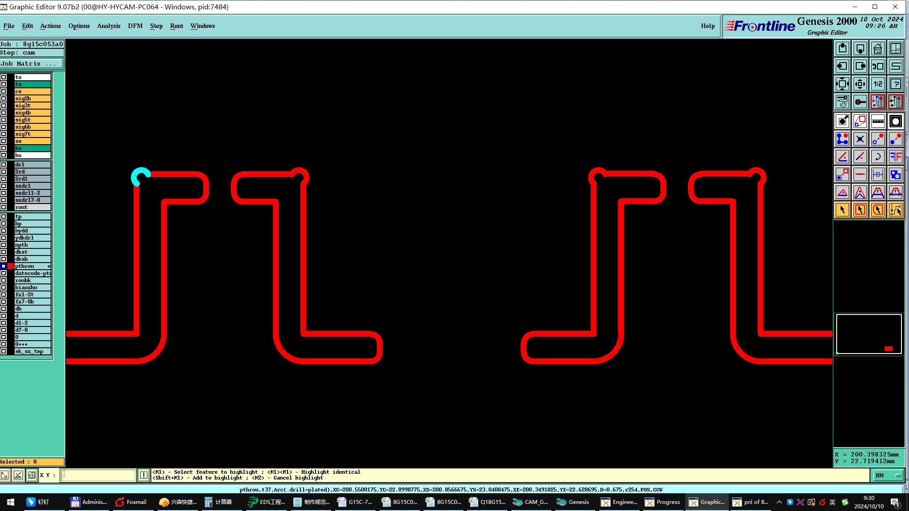
Task: Click the exclamation mark icon beside XY field
Action: pyautogui.click(x=144, y=475)
